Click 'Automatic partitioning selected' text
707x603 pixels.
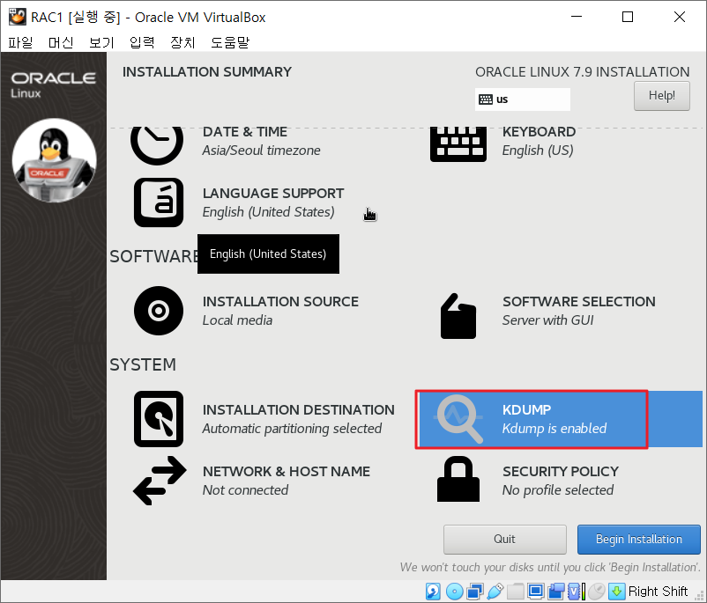click(x=292, y=429)
